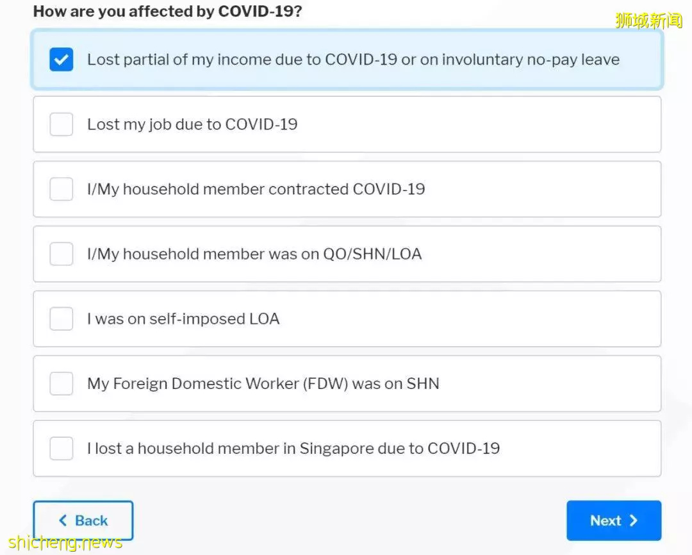Choose 'I lost a household member in Singapore' row
The width and height of the screenshot is (692, 555).
[x=347, y=448]
